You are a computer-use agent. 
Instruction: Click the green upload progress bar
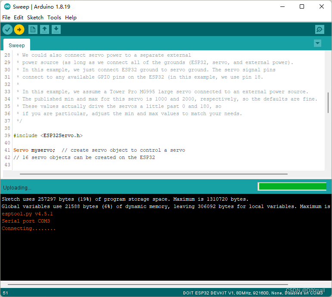pyautogui.click(x=292, y=187)
